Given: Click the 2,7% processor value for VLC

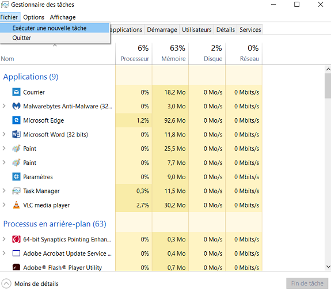Looking at the screenshot, I should coord(143,205).
